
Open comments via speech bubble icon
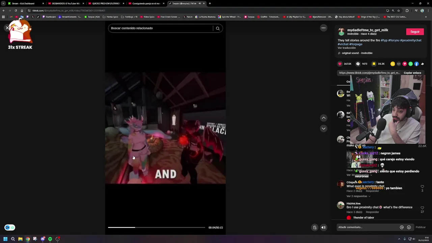point(357,64)
